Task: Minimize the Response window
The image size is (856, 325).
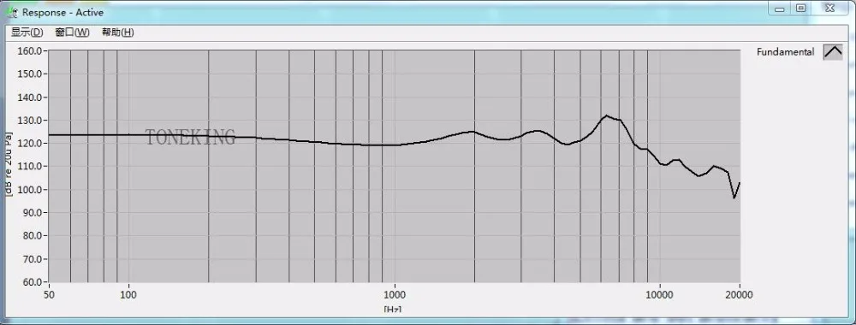Action: point(780,9)
